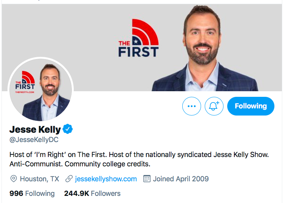Click the @JesseKellyDC handle
This screenshot has height=203, width=286.
[34, 140]
